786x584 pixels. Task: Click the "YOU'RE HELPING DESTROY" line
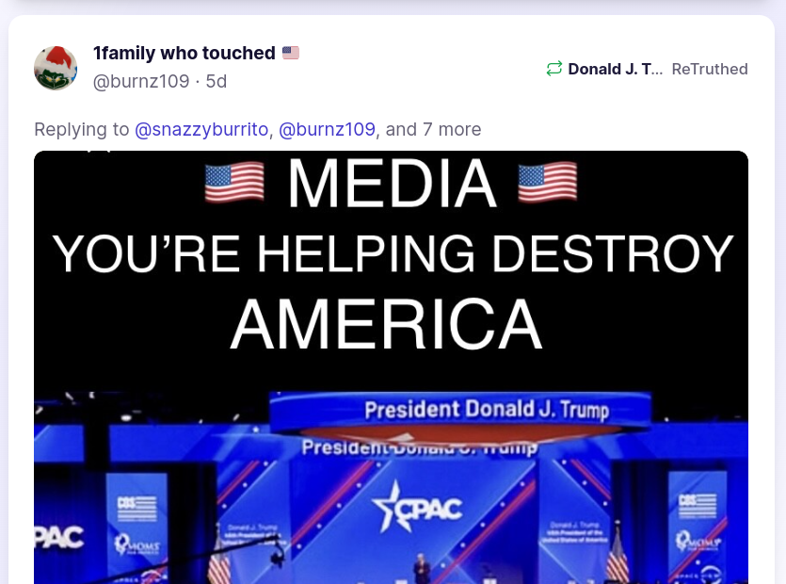point(393,254)
